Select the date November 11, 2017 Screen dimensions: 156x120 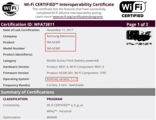(60, 30)
